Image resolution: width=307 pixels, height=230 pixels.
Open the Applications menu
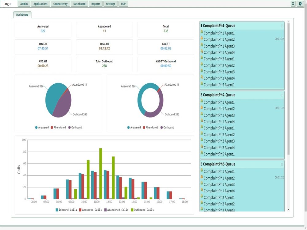(x=40, y=4)
